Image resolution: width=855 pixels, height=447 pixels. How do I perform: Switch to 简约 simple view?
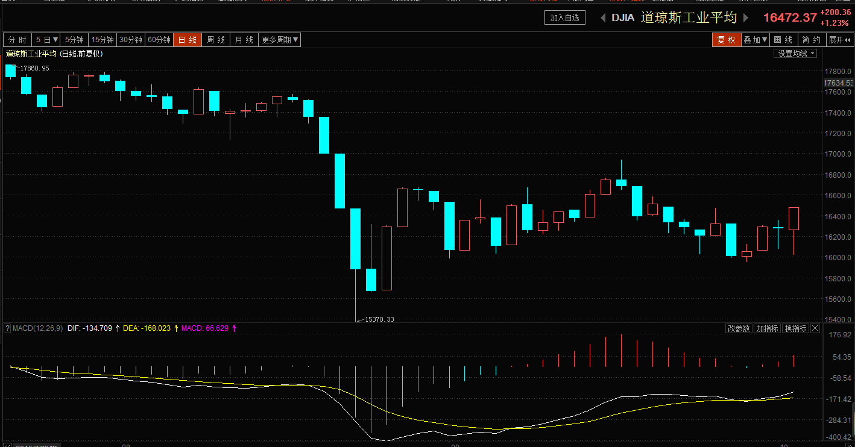click(x=812, y=40)
